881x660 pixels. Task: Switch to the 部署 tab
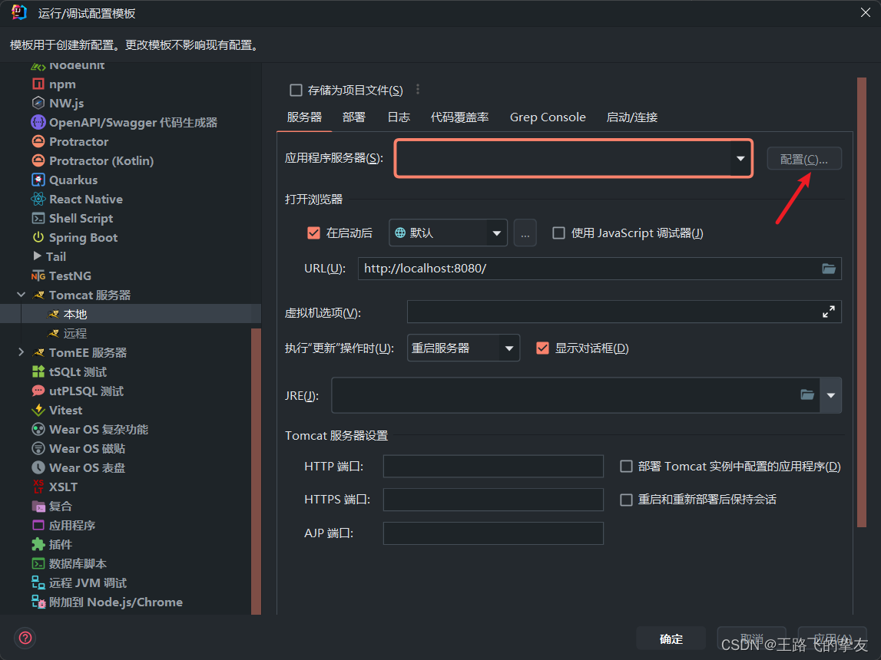(x=354, y=117)
